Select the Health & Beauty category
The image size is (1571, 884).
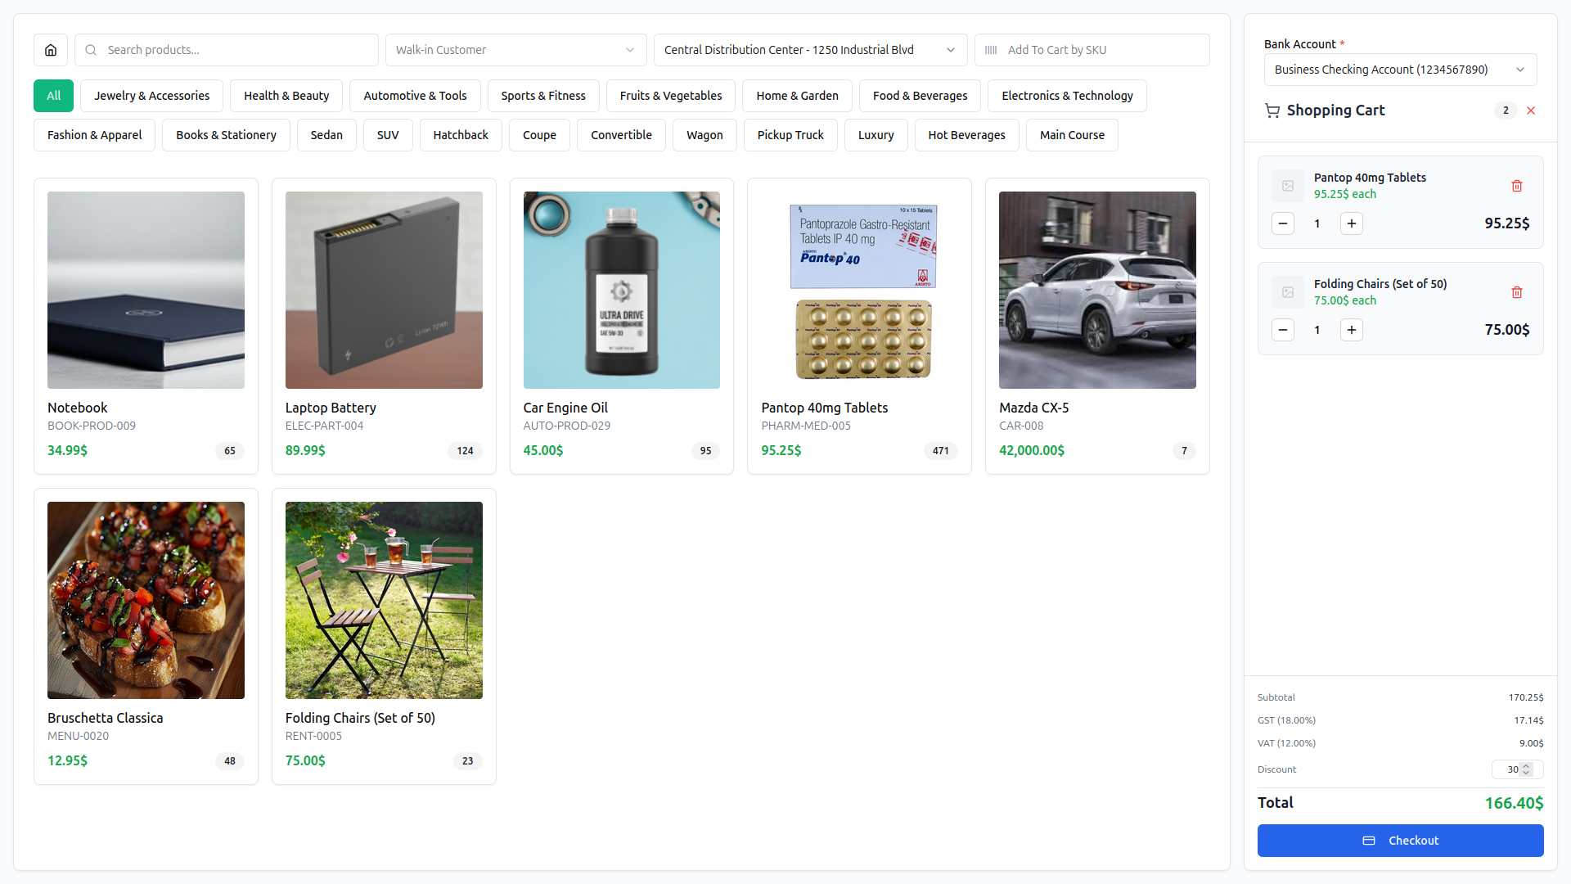pos(286,96)
